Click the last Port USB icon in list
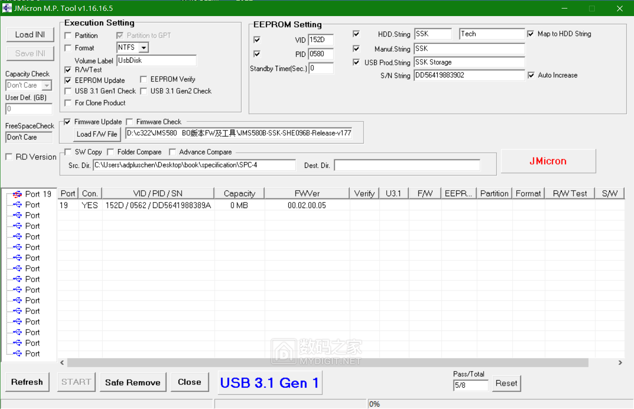 coord(17,354)
